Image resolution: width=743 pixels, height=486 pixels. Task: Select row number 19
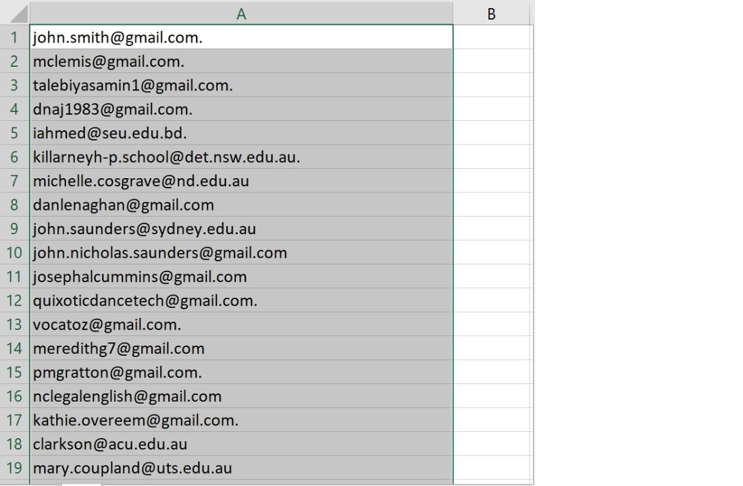pos(14,467)
